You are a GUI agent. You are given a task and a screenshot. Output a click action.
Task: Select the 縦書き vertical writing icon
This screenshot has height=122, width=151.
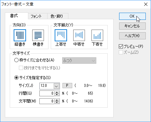tap(20, 35)
